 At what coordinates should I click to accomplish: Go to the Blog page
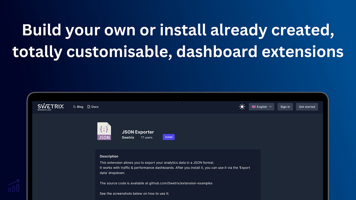coord(78,107)
